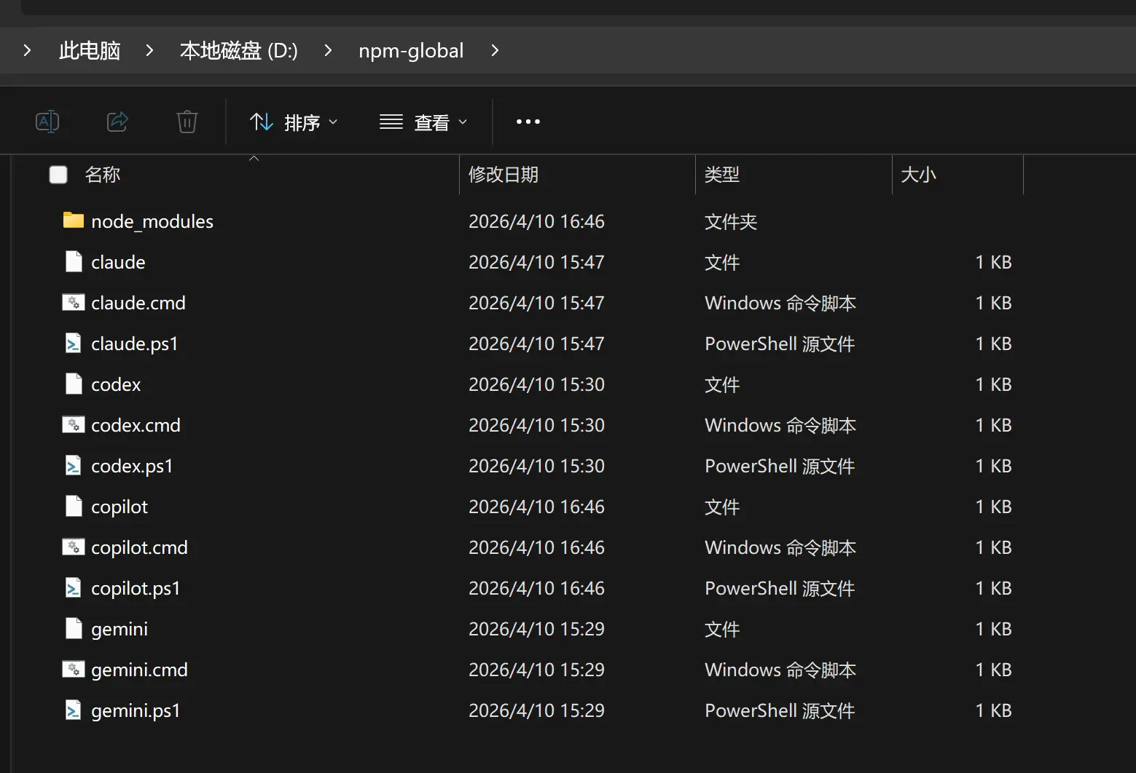Click the Delete trash icon

[187, 122]
